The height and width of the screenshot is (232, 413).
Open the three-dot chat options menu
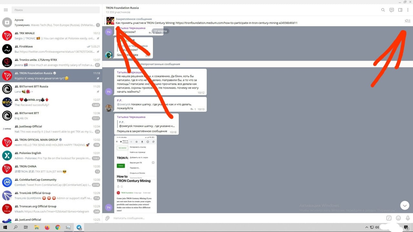408,10
